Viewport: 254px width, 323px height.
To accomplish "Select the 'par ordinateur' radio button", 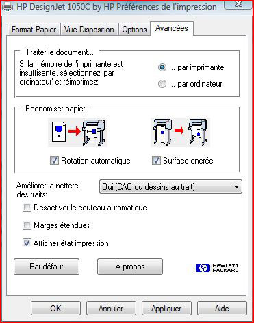I will pos(162,84).
